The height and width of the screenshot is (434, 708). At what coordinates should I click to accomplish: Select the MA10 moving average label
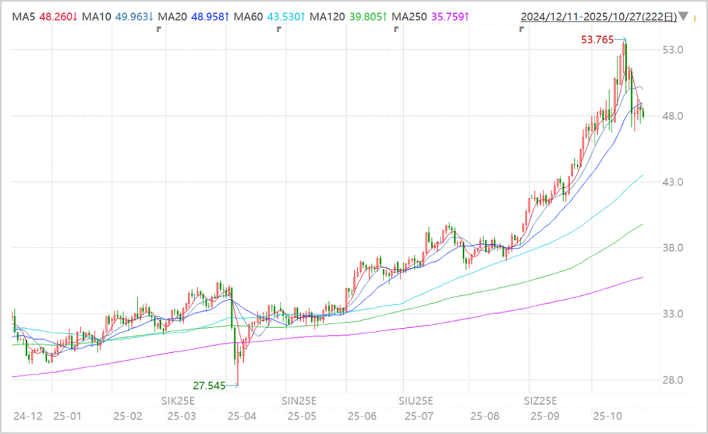[x=96, y=16]
